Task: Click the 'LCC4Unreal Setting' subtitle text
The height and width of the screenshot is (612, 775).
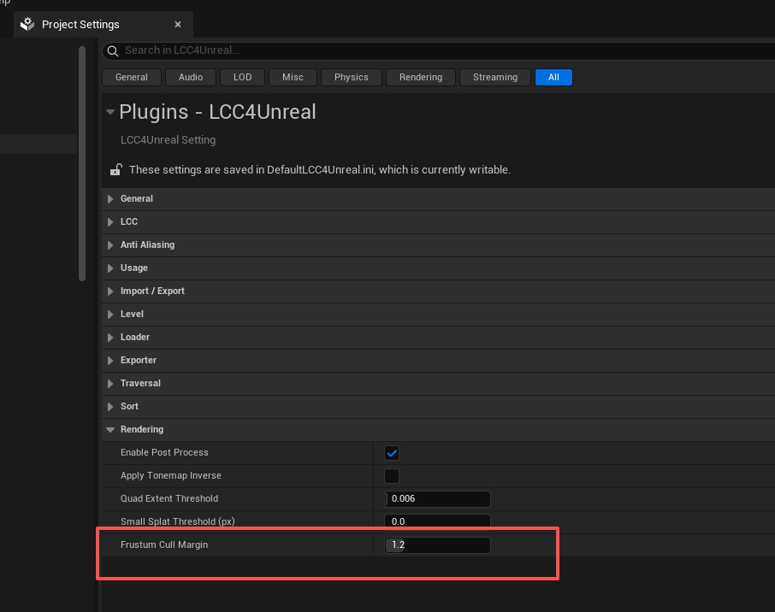Action: click(168, 140)
